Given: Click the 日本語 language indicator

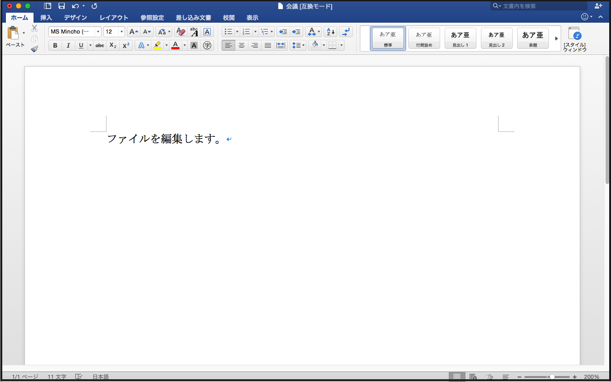Looking at the screenshot, I should pos(101,377).
